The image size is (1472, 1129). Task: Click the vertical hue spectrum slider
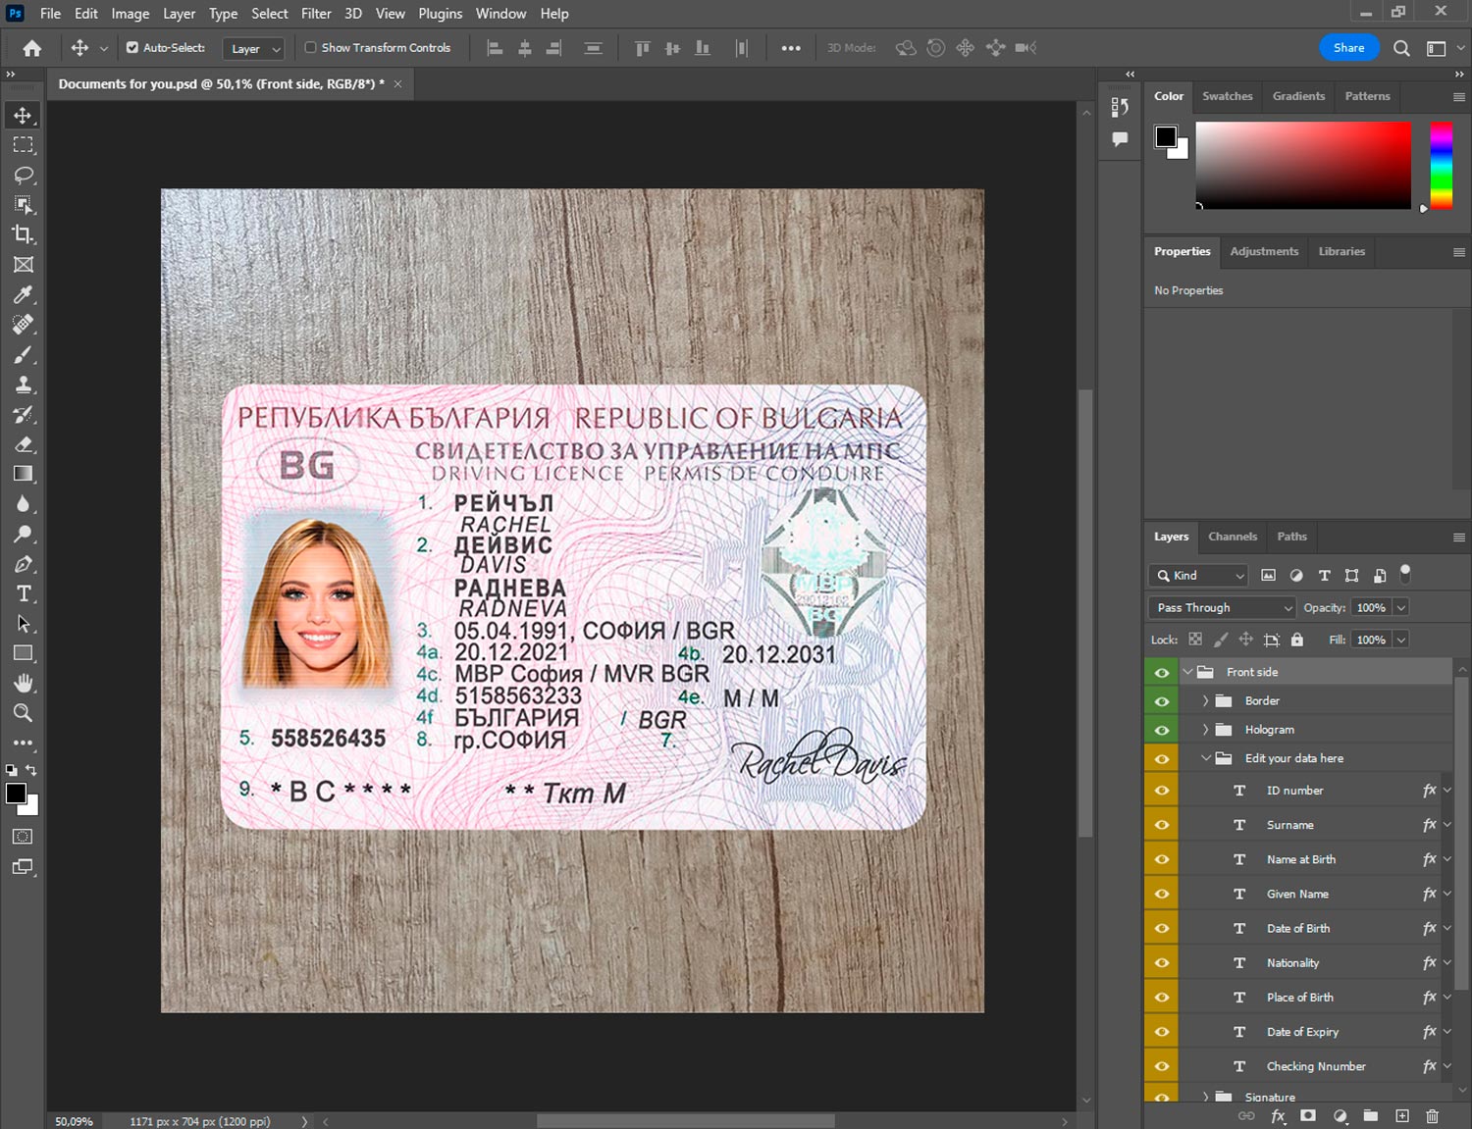point(1440,165)
